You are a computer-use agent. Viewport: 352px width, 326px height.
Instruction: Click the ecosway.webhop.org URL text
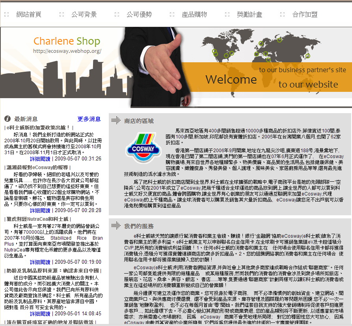tap(67, 51)
